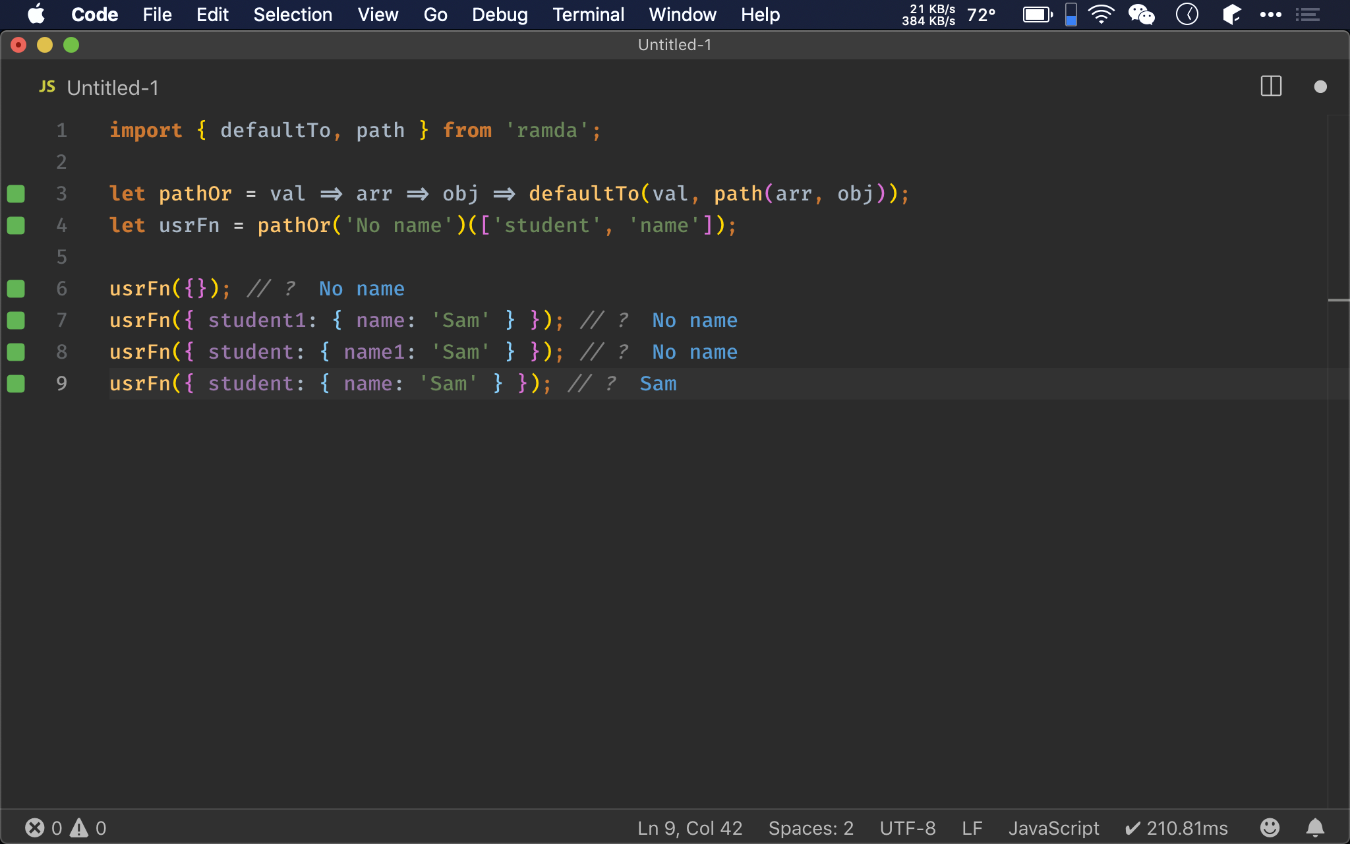Change indentation via Spaces: 2

click(x=811, y=828)
